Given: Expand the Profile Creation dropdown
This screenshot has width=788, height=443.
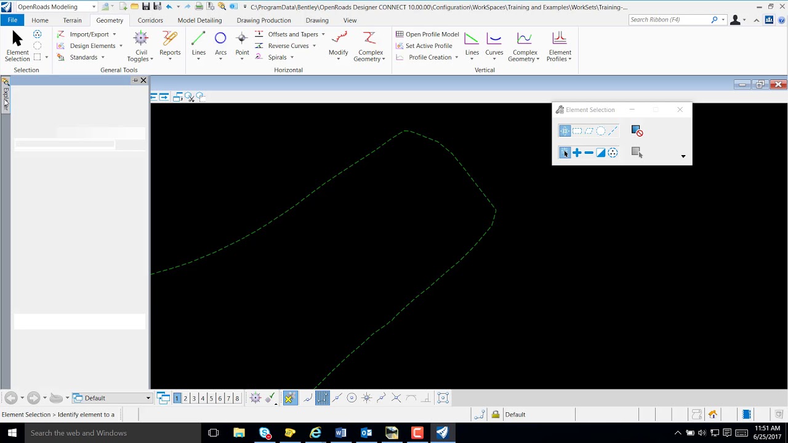Looking at the screenshot, I should (x=457, y=57).
